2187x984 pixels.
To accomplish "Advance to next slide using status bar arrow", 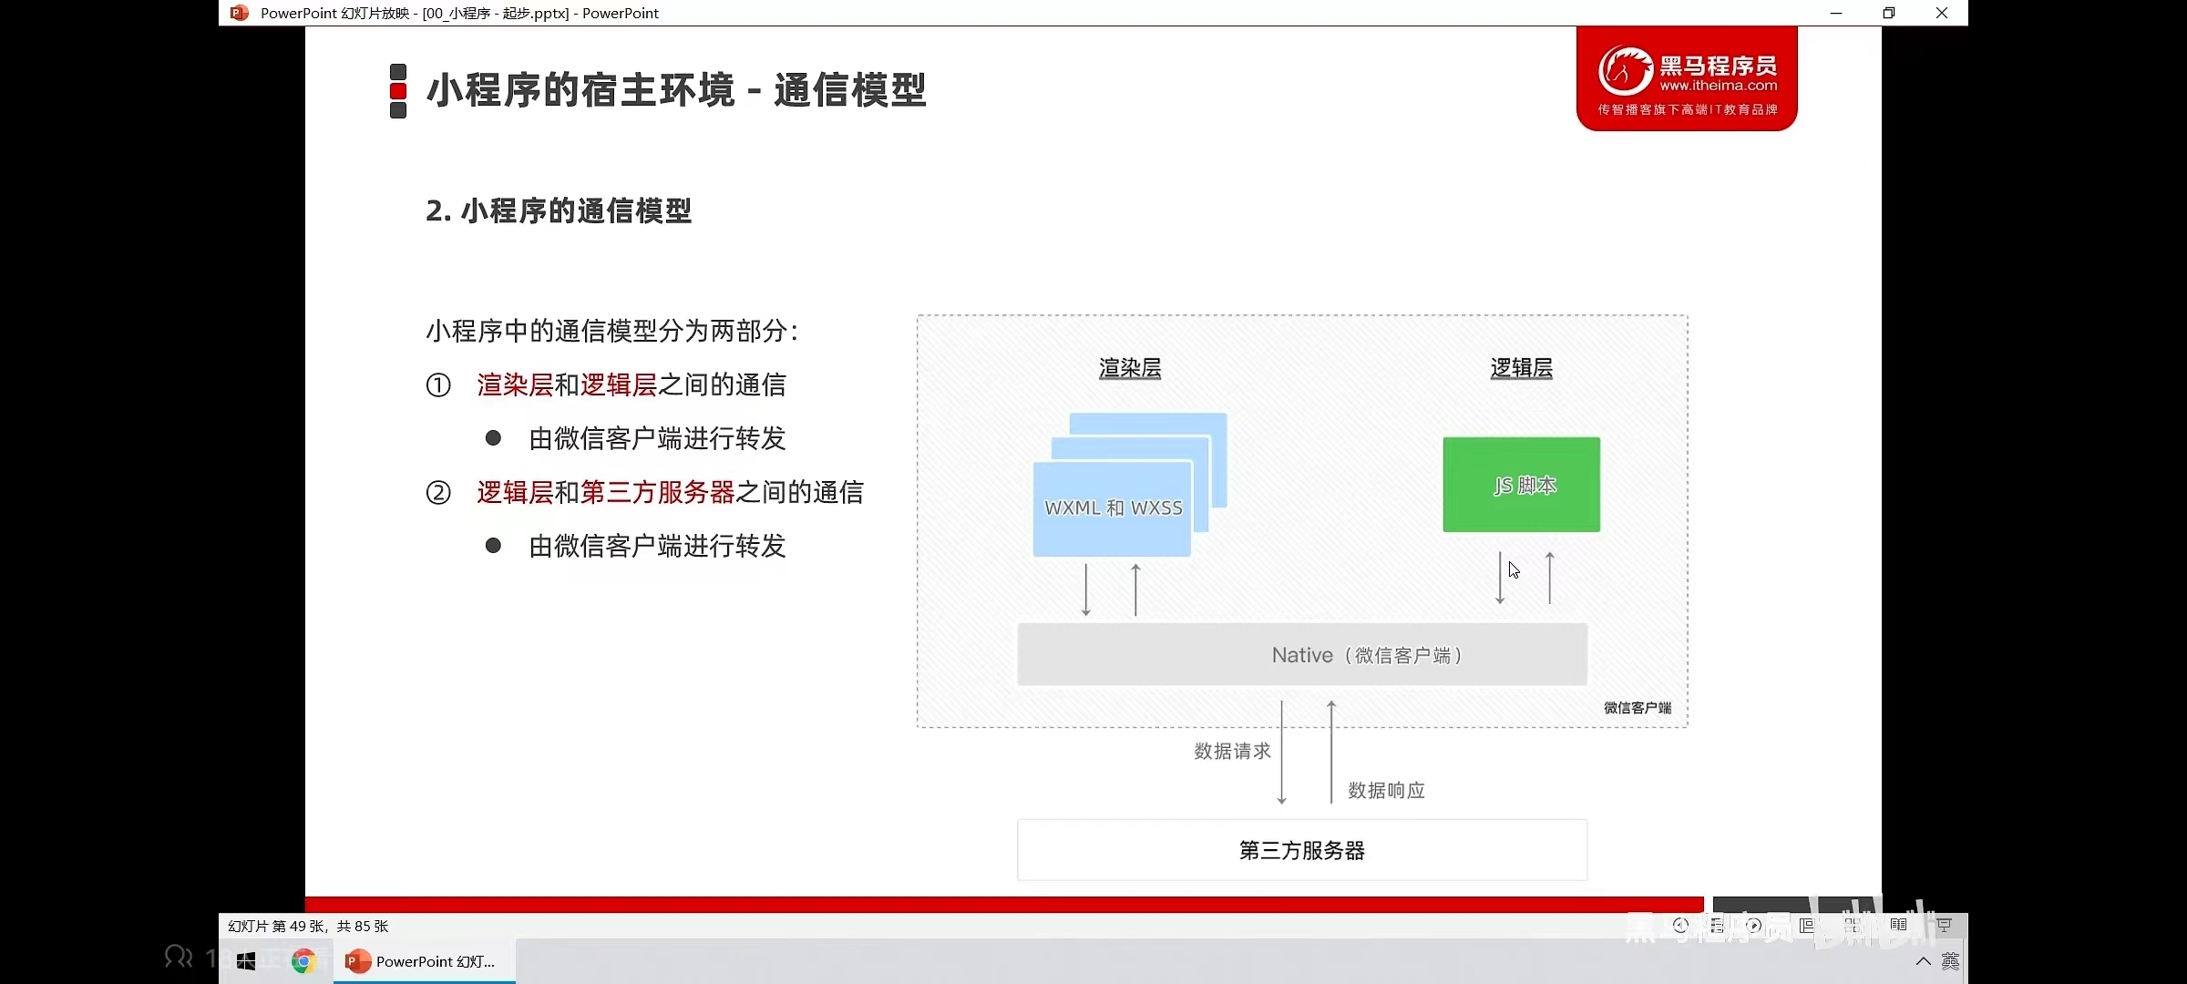I will tap(1753, 926).
